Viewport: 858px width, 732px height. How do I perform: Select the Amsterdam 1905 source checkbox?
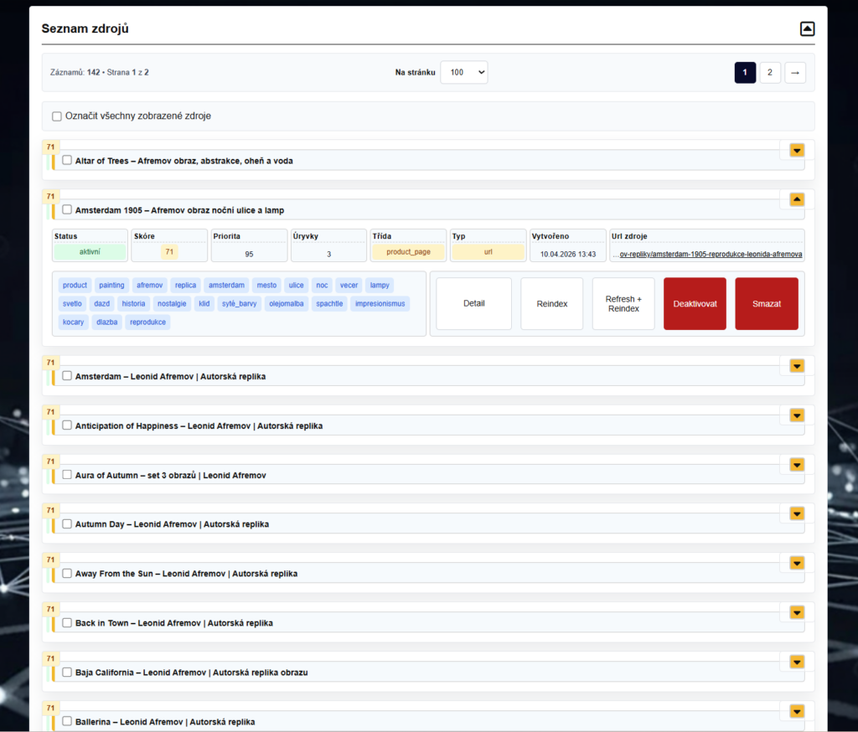click(67, 209)
